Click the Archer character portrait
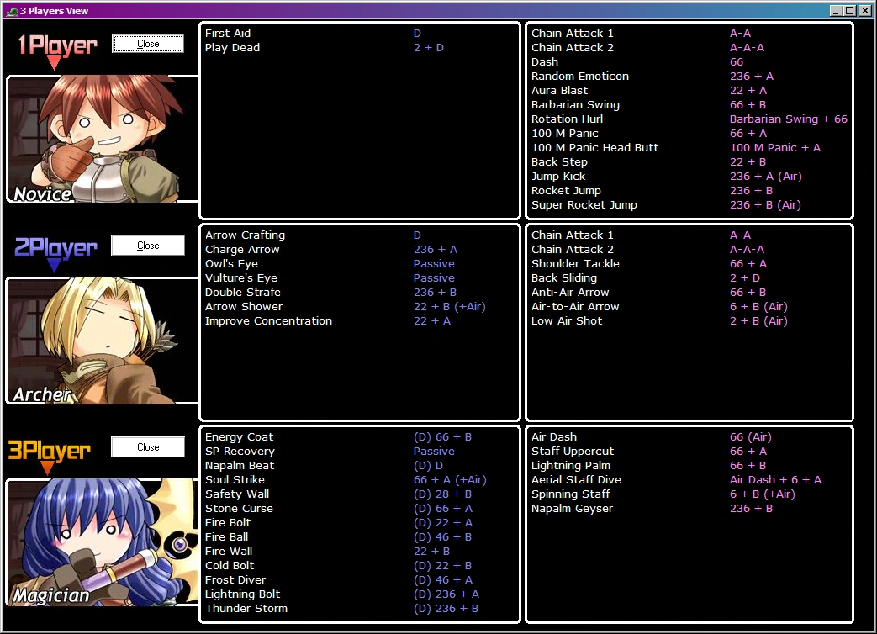Viewport: 877px width, 634px height. (103, 341)
